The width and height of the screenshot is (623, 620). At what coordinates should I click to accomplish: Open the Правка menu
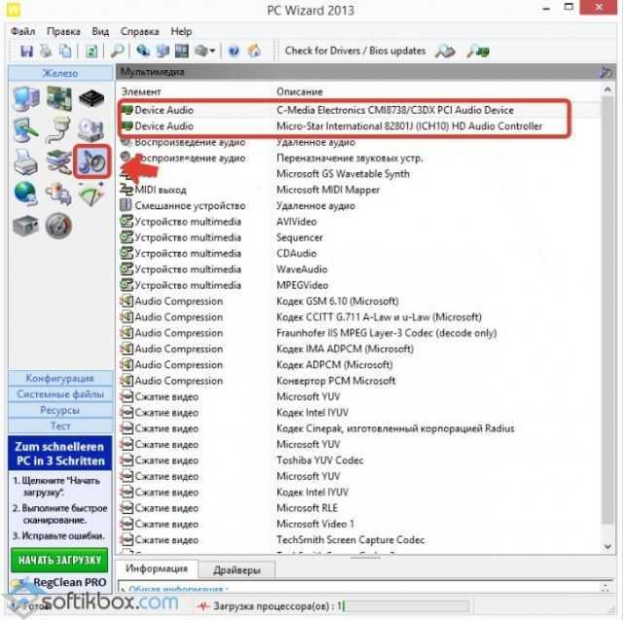[63, 31]
